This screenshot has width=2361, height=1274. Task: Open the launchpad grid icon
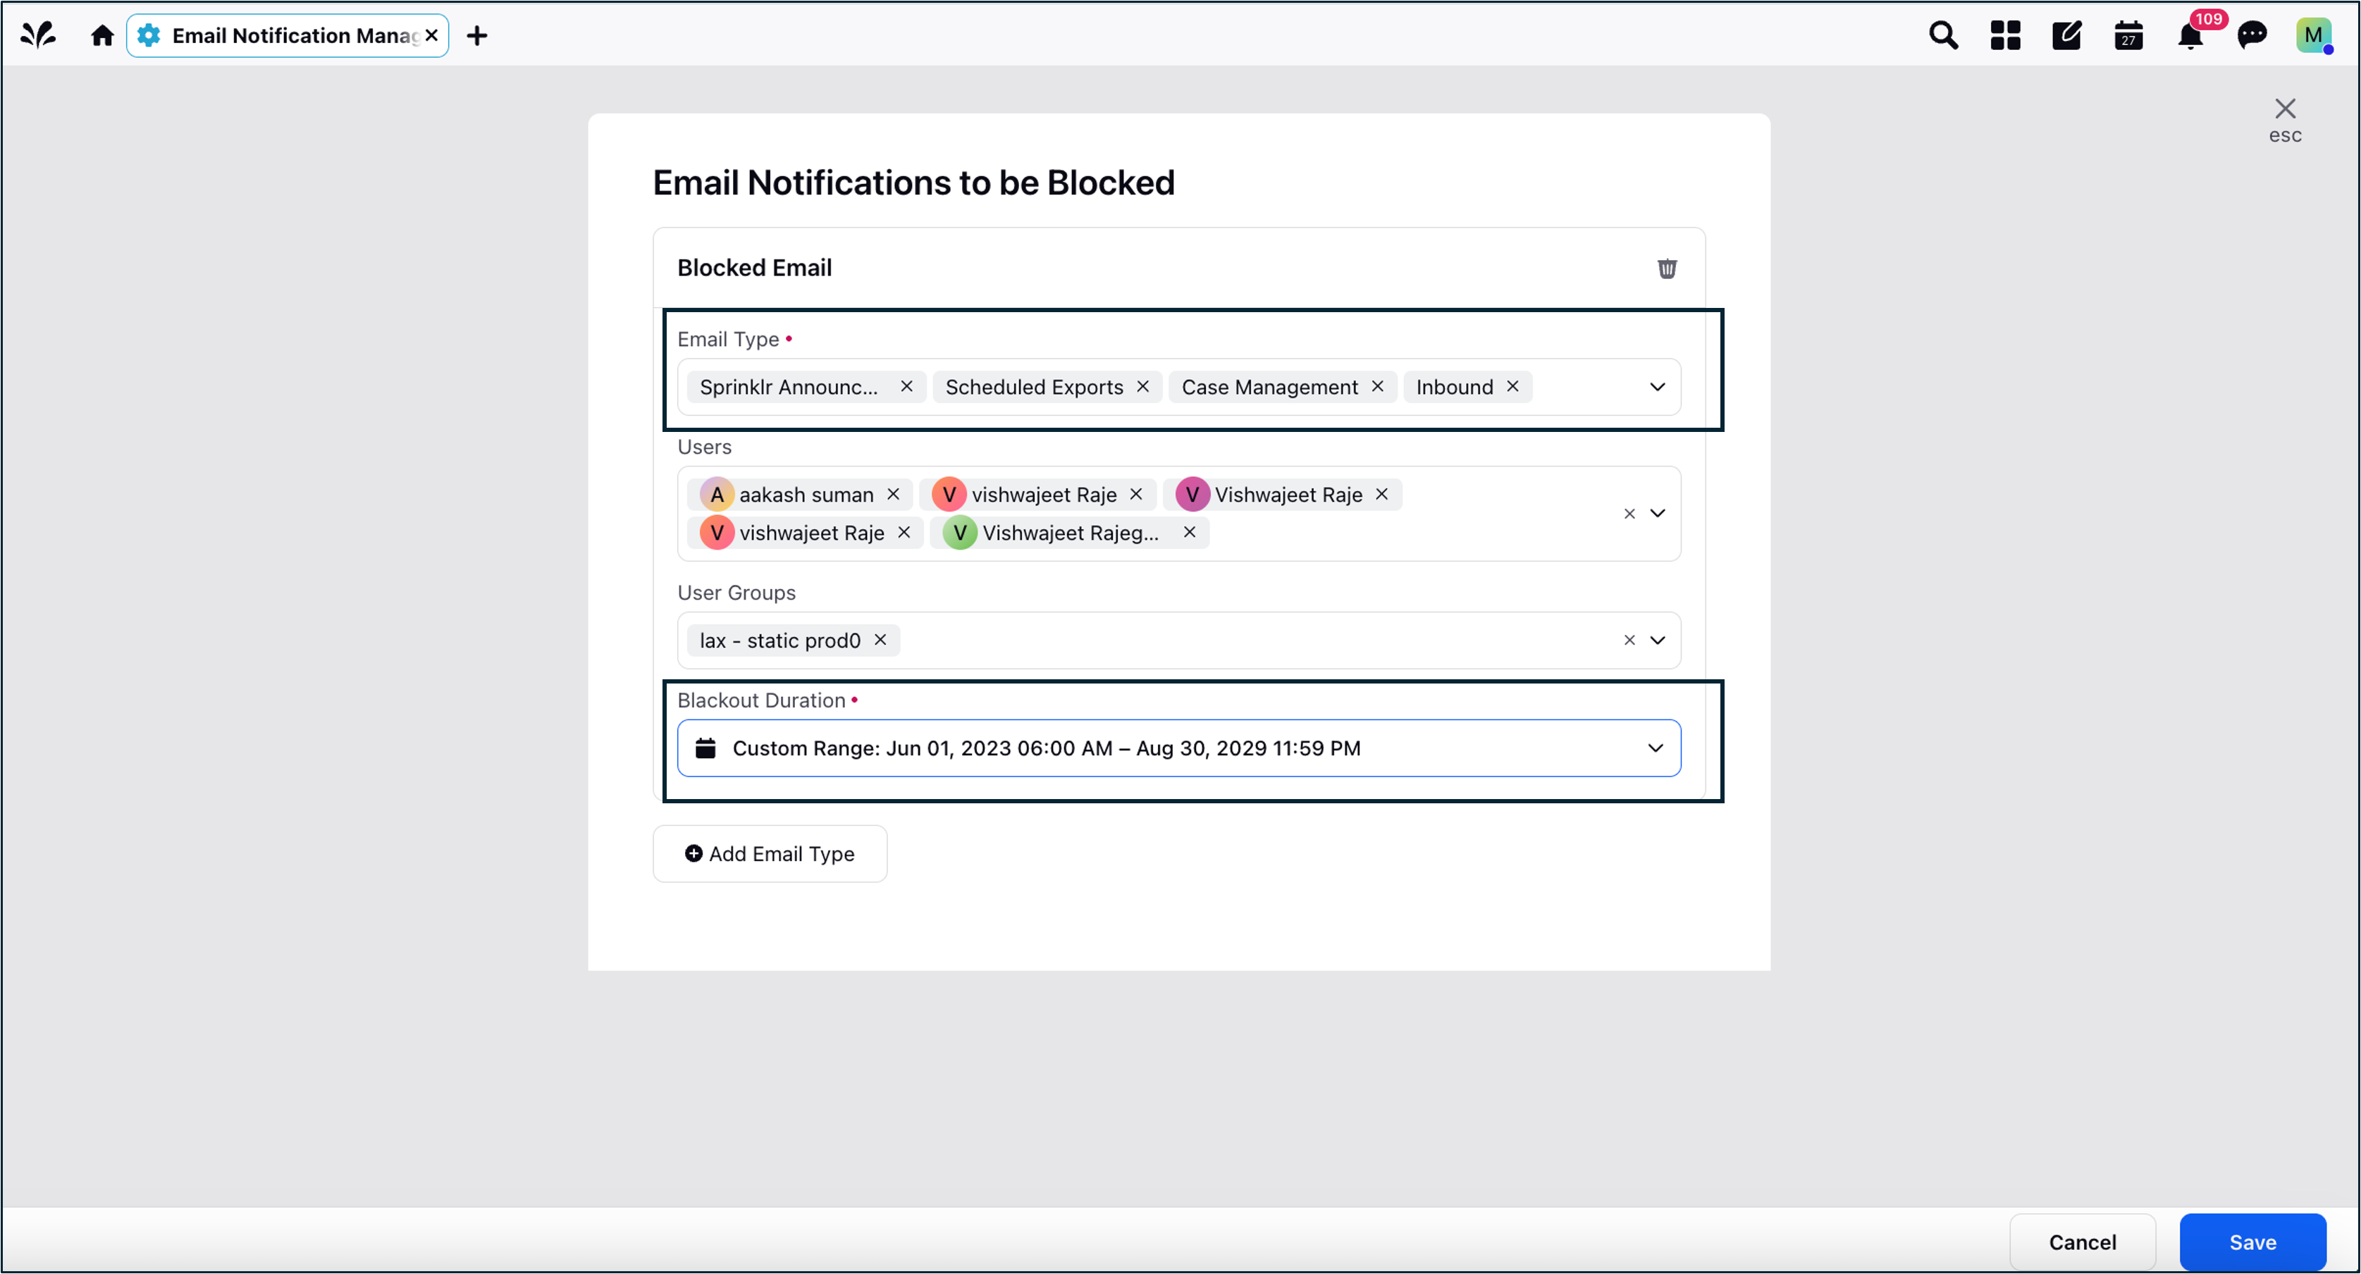(x=2004, y=36)
